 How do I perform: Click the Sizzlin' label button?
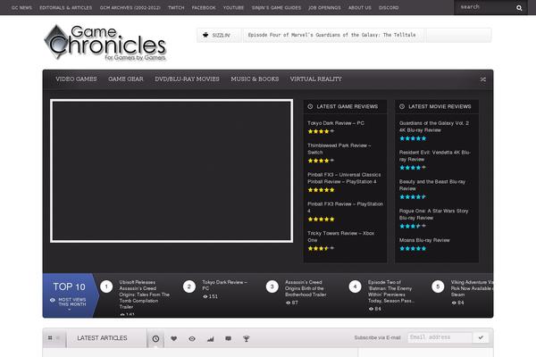(221, 35)
